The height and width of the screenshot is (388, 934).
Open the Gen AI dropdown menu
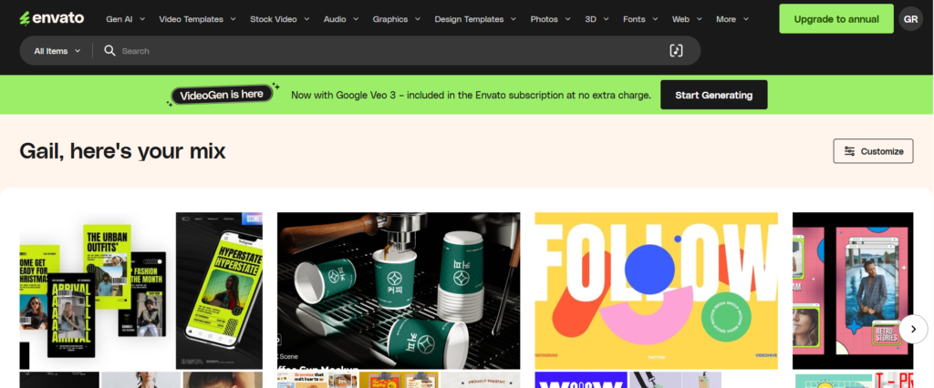point(125,18)
